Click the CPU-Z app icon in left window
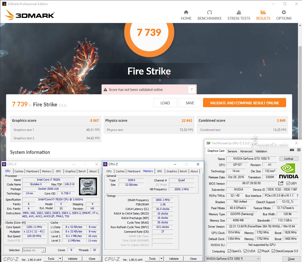Screen dimensions: 302x262 (x=4, y=164)
